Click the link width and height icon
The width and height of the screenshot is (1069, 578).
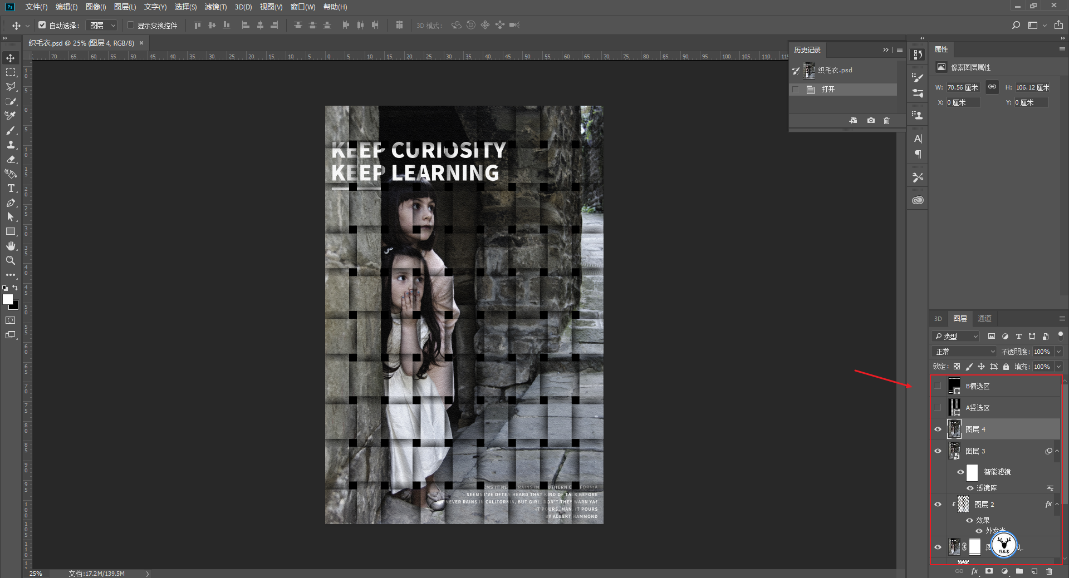click(992, 87)
